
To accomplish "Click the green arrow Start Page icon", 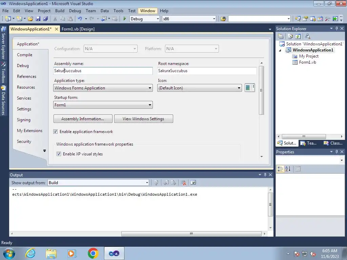I will point(335,19).
